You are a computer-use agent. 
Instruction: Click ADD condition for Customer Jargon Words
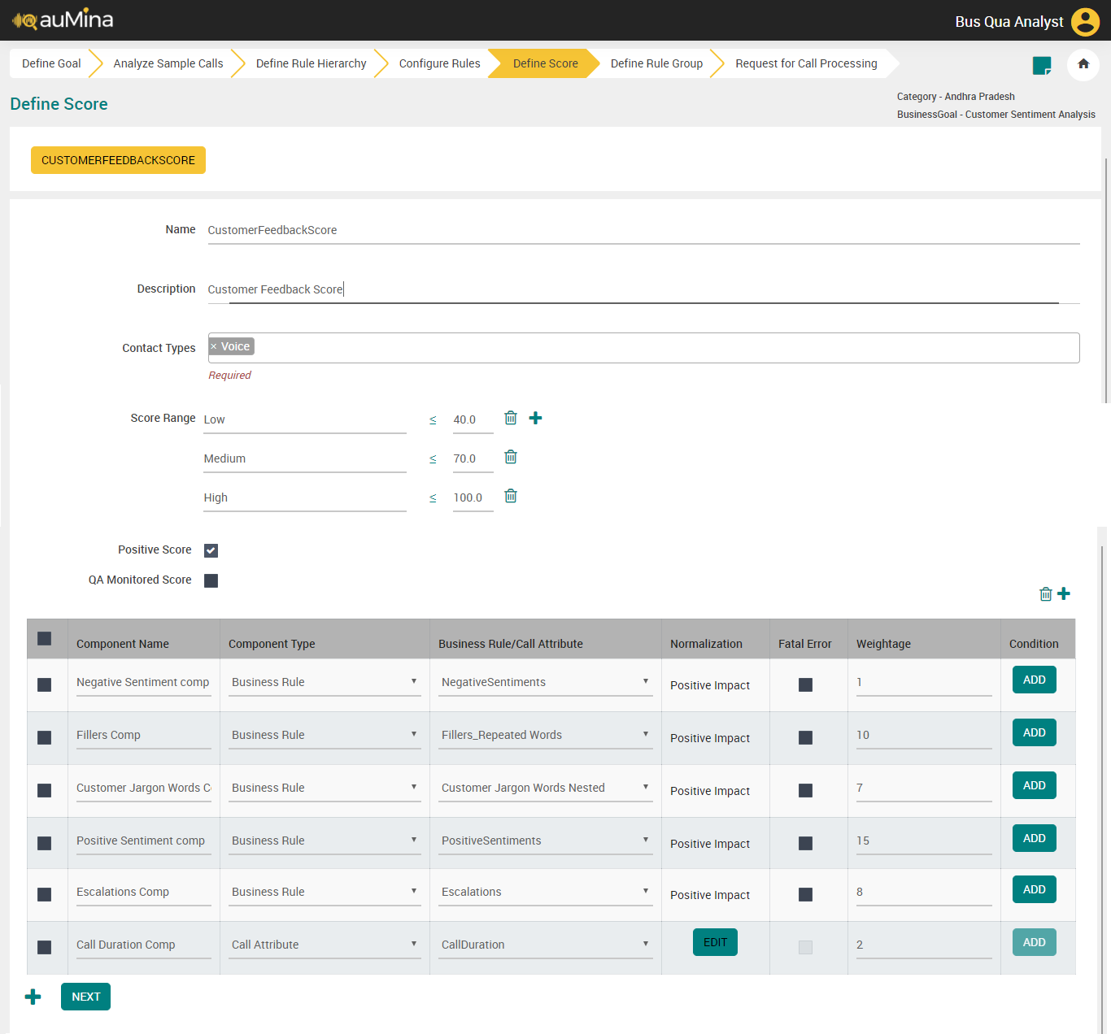click(1035, 785)
